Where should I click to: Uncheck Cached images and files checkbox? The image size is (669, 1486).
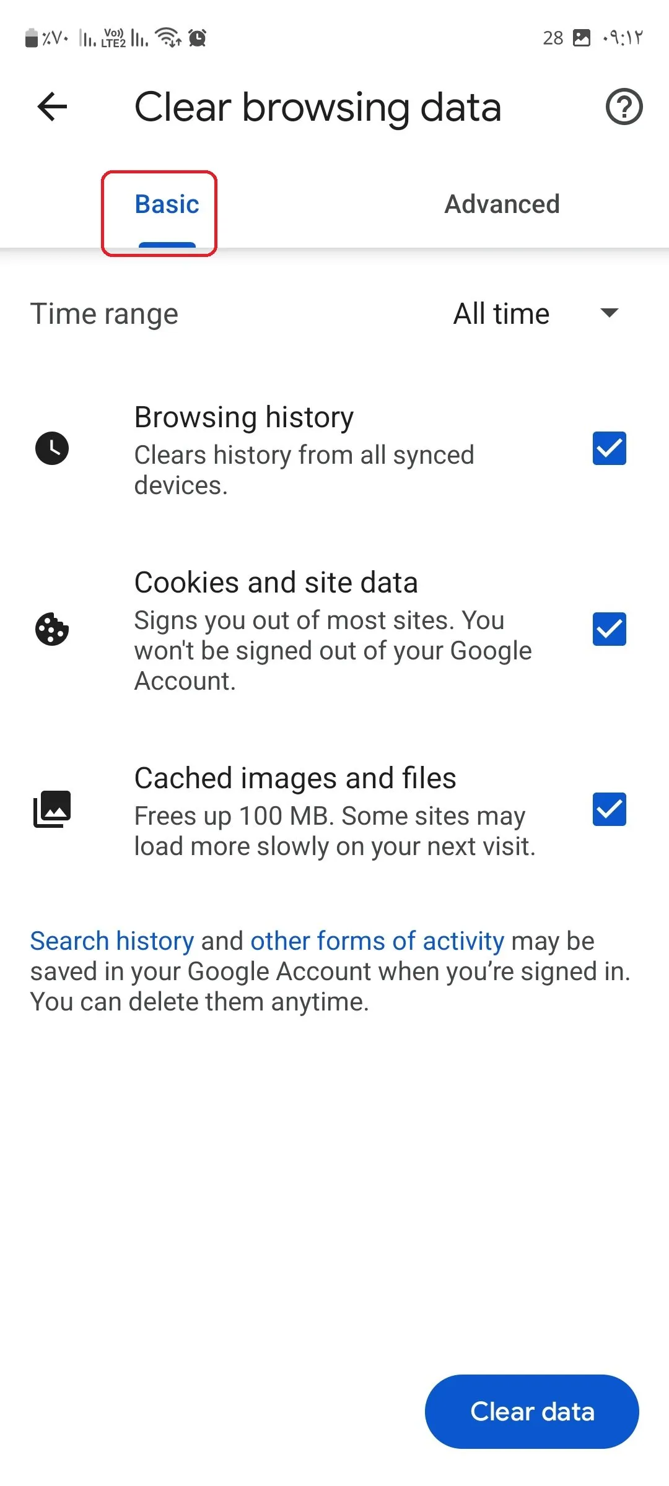click(609, 809)
